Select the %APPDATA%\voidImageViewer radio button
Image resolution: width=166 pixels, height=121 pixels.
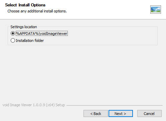point(13,34)
